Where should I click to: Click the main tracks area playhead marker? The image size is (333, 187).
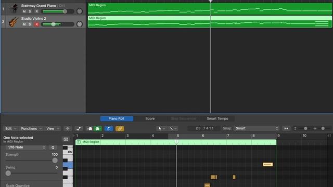coord(210,1)
